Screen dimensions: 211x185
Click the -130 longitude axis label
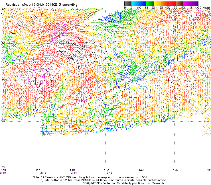tap(140, 170)
